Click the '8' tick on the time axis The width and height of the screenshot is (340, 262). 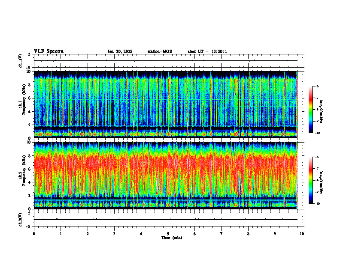click(248, 234)
